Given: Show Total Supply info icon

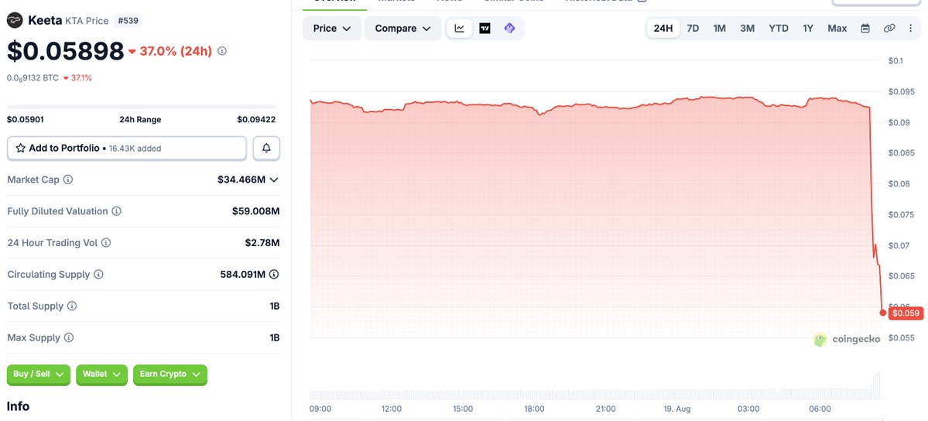Looking at the screenshot, I should (x=72, y=306).
